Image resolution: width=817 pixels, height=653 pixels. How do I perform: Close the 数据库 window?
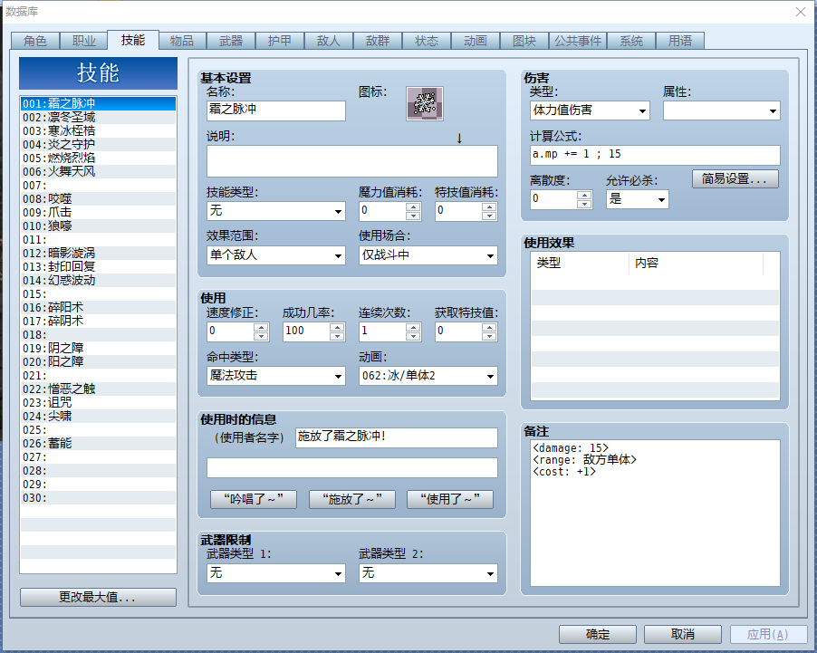tap(801, 12)
